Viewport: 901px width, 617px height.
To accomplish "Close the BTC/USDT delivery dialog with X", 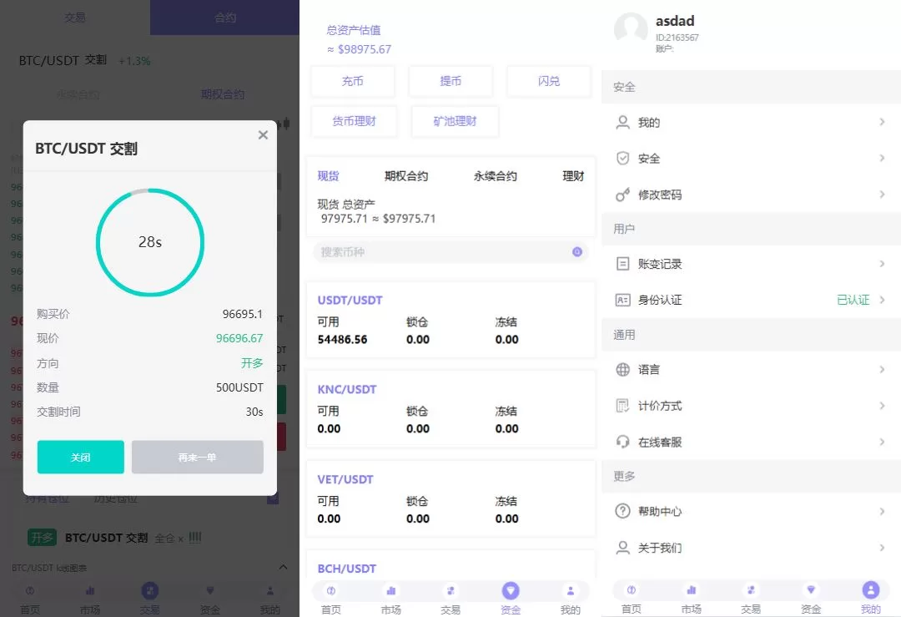I will coord(263,135).
